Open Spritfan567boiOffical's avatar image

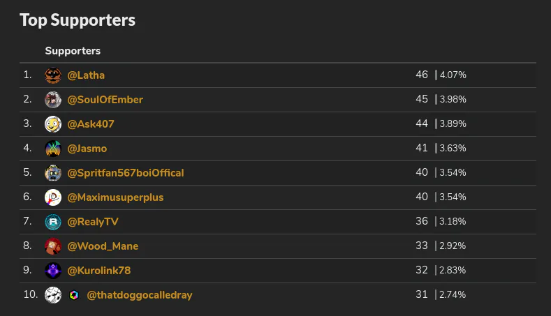click(x=53, y=173)
